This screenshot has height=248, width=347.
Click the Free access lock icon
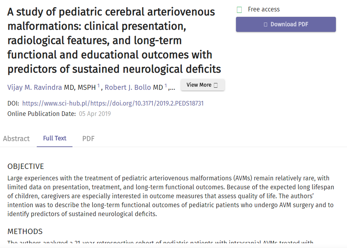(x=239, y=10)
